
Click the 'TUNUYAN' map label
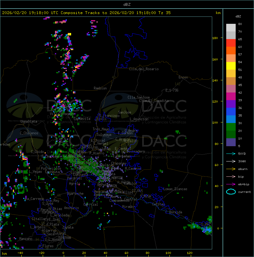coord(65,238)
